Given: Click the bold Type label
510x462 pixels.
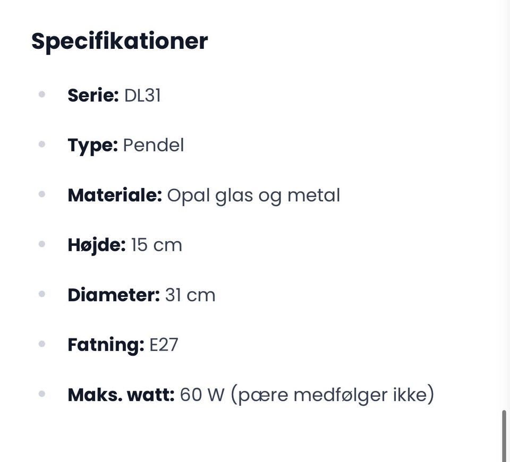Looking at the screenshot, I should [x=92, y=146].
